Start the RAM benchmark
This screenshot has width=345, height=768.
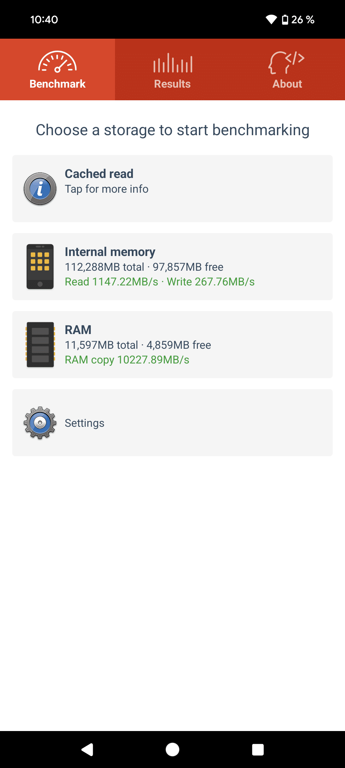coord(172,345)
